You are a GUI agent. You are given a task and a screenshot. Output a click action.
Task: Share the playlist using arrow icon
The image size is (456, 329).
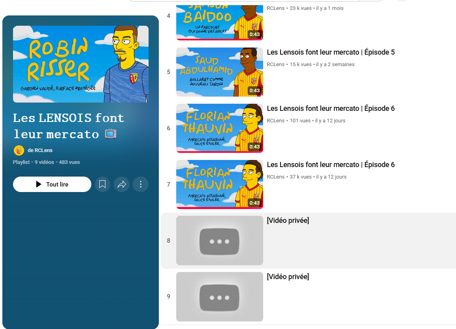[122, 184]
